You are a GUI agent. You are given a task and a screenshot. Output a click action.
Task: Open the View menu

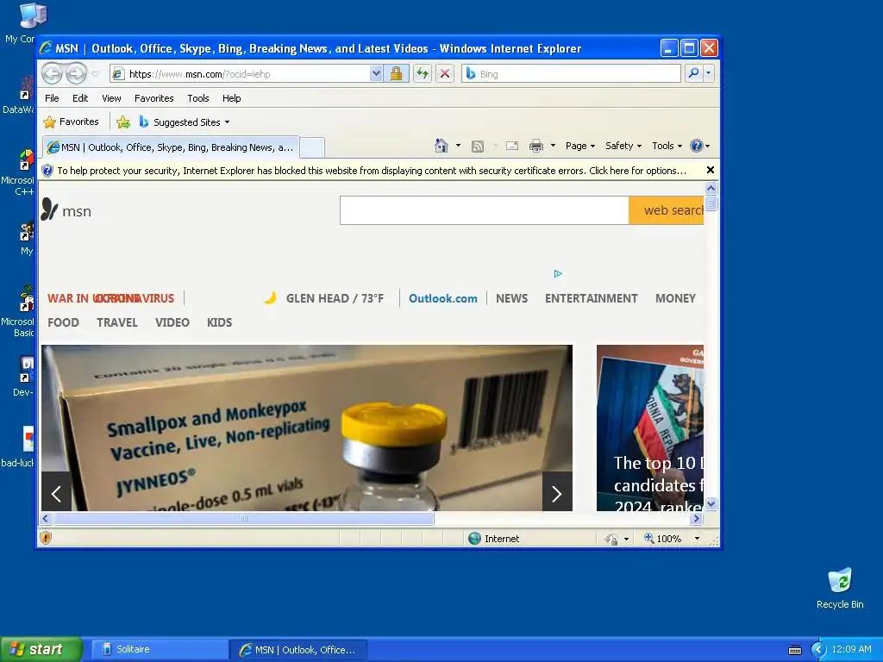tap(111, 98)
